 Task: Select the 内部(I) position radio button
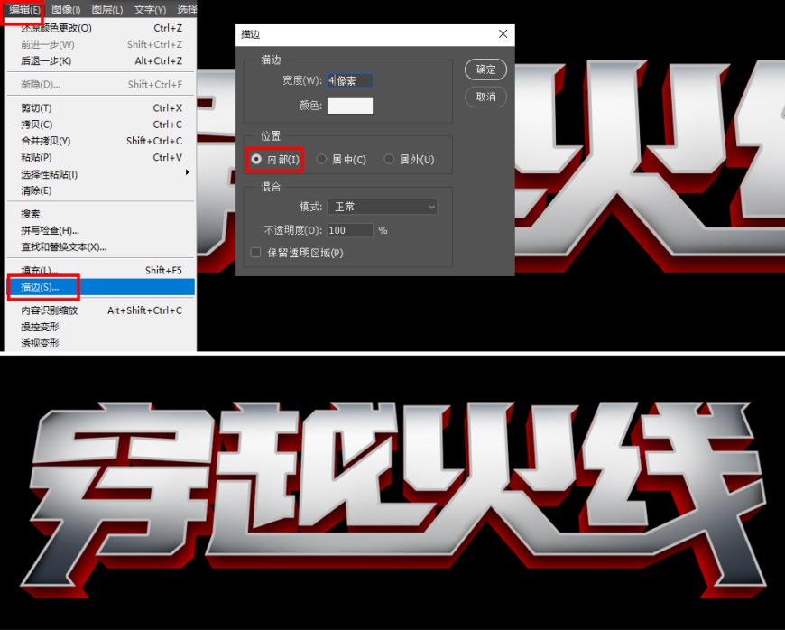(x=256, y=159)
